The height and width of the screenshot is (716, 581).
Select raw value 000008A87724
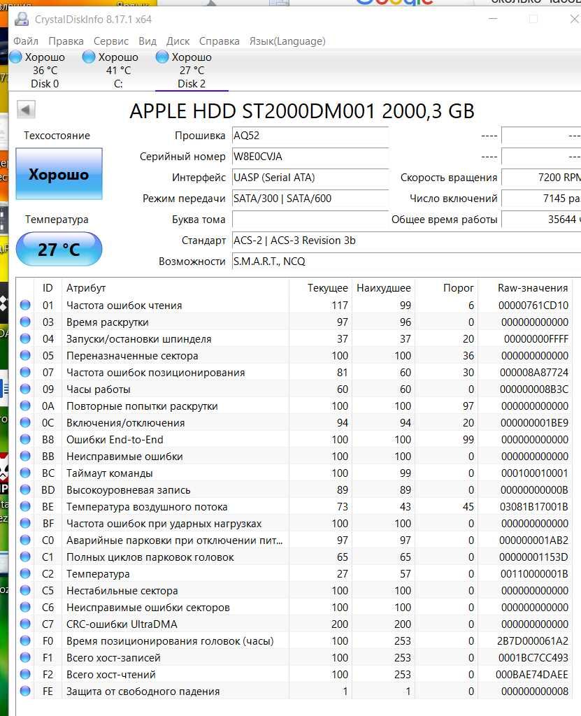[x=533, y=373]
